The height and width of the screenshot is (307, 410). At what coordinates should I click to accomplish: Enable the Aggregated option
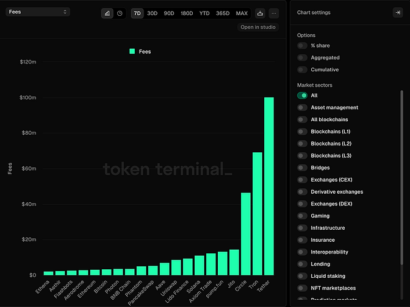pyautogui.click(x=302, y=58)
